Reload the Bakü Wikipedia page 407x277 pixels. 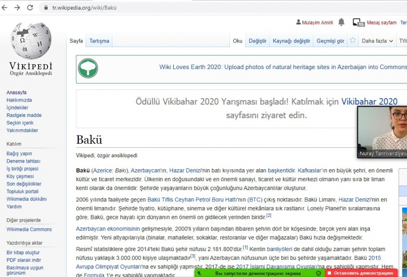[30, 7]
